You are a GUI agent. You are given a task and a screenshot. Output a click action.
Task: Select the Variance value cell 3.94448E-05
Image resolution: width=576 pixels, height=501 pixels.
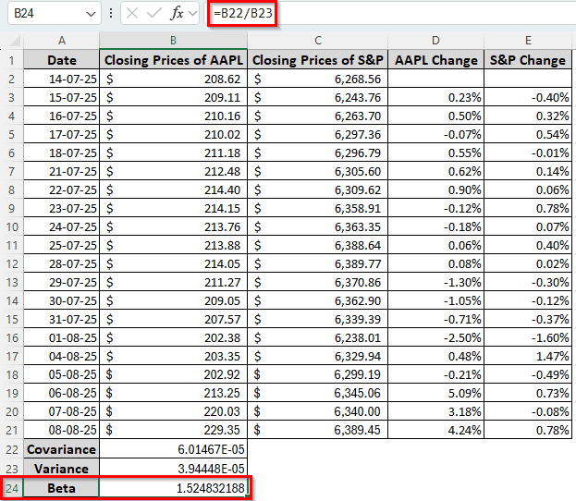click(173, 469)
